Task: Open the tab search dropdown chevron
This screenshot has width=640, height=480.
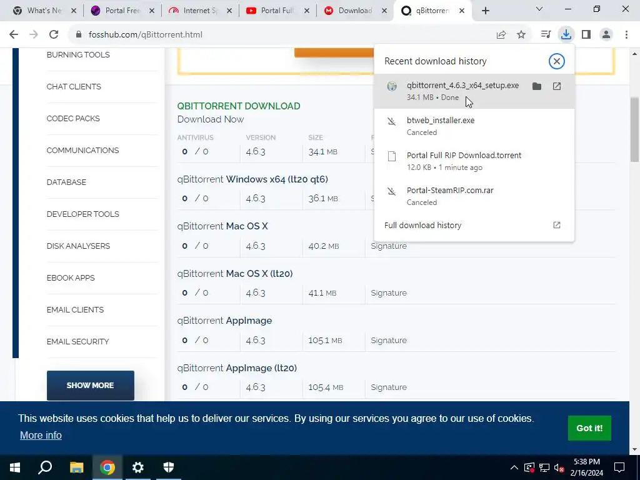Action: click(539, 9)
